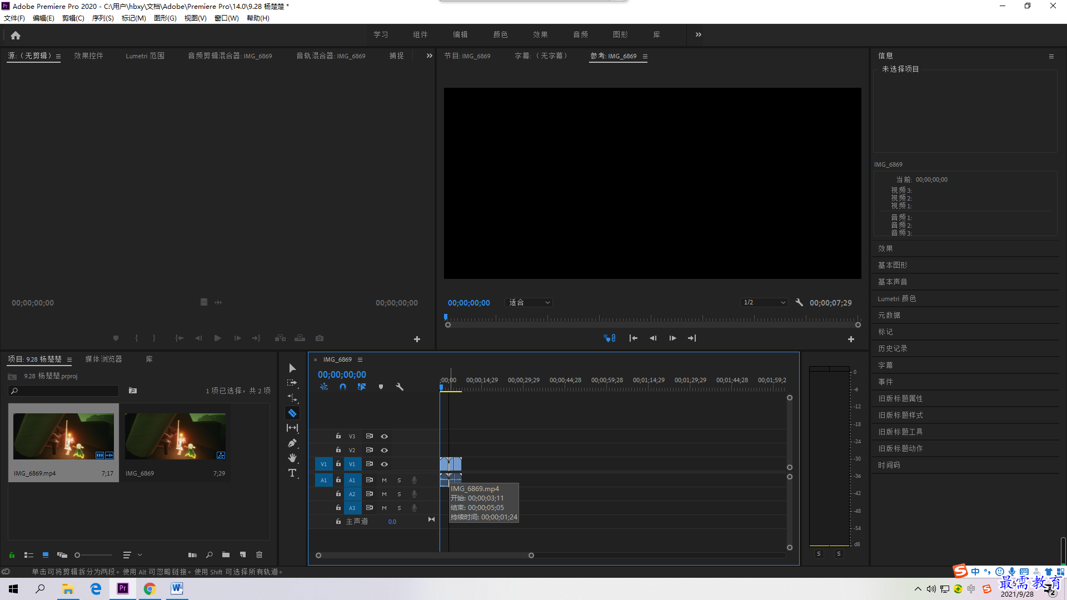Screen dimensions: 1067x600
Task: Open sequence IMG_6869 panel menu
Action: [360, 359]
